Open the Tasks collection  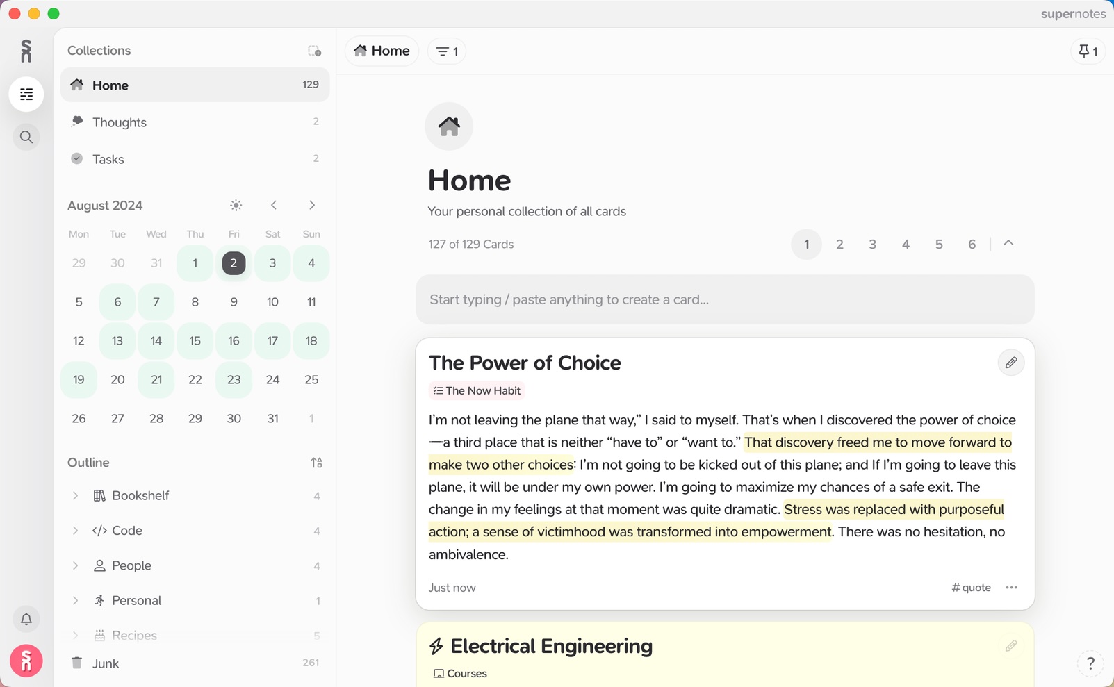click(108, 159)
